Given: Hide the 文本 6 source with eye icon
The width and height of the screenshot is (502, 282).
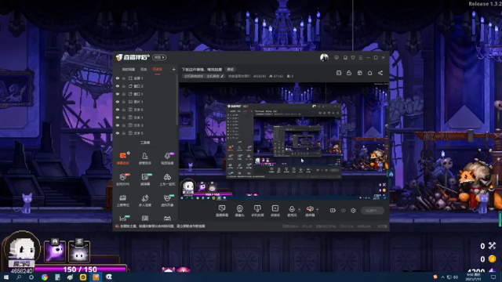Looking at the screenshot, I should 118,110.
